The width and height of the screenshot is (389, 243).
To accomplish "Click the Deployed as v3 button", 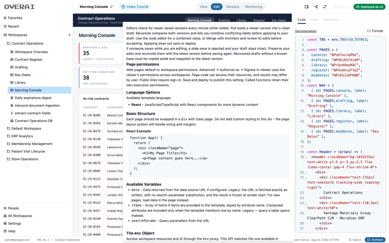I will 370,7.
